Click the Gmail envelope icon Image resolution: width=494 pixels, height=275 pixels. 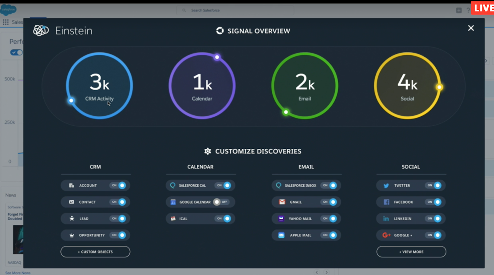[x=282, y=202]
